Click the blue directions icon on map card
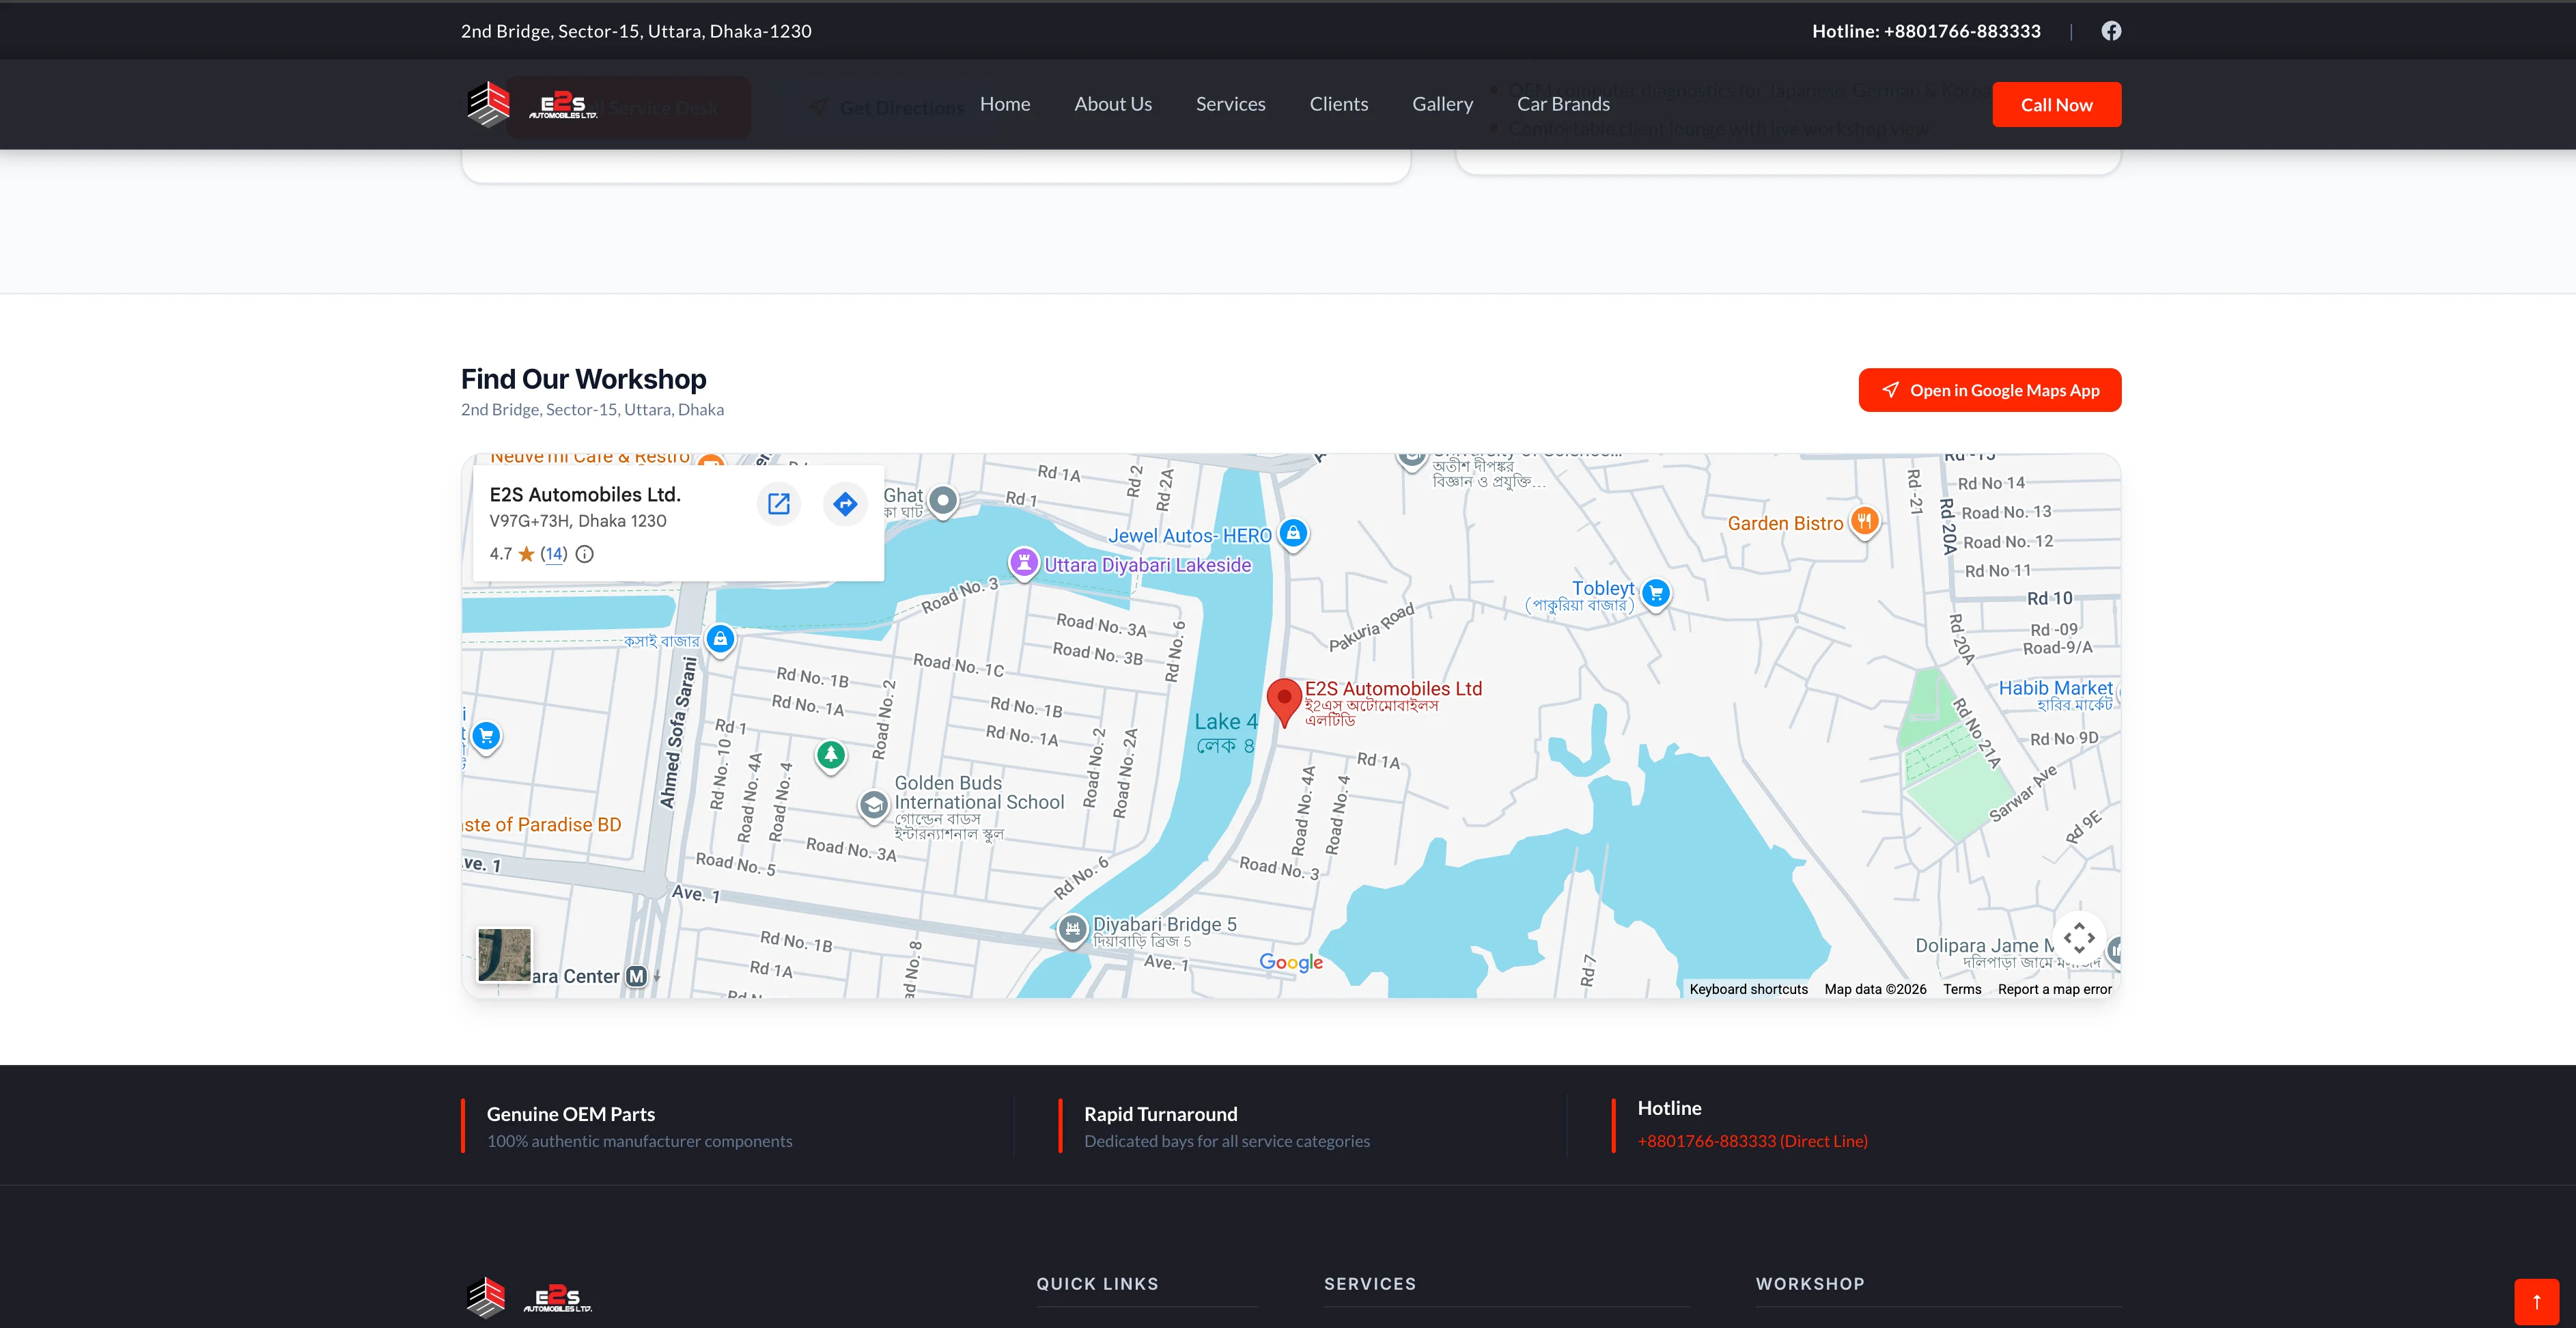The image size is (2576, 1328). [x=845, y=503]
